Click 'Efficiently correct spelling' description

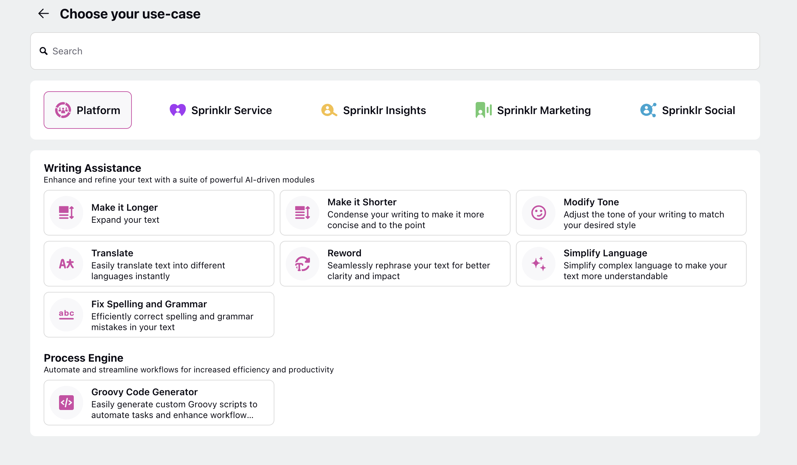pos(172,322)
